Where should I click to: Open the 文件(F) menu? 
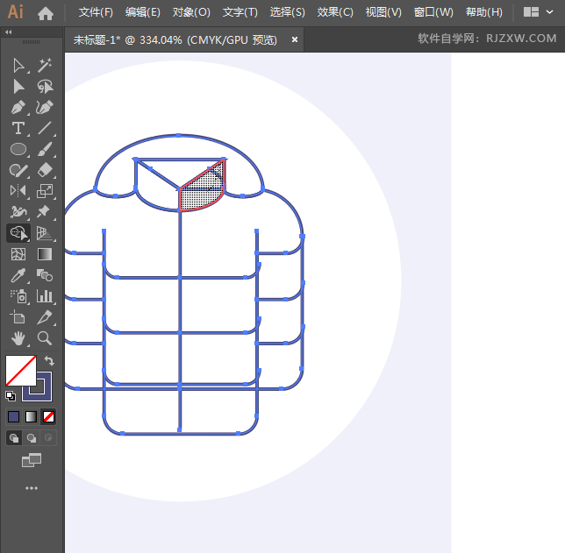tap(96, 12)
